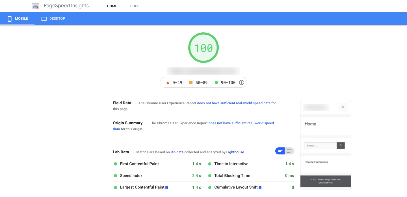This screenshot has height=197, width=407.
Task: Follow the 'lab data' link
Action: click(x=177, y=152)
